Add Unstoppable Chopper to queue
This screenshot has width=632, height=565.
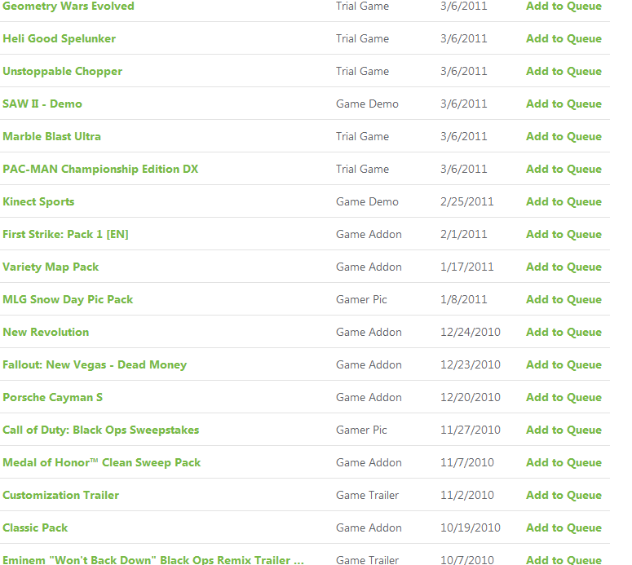[x=563, y=71]
